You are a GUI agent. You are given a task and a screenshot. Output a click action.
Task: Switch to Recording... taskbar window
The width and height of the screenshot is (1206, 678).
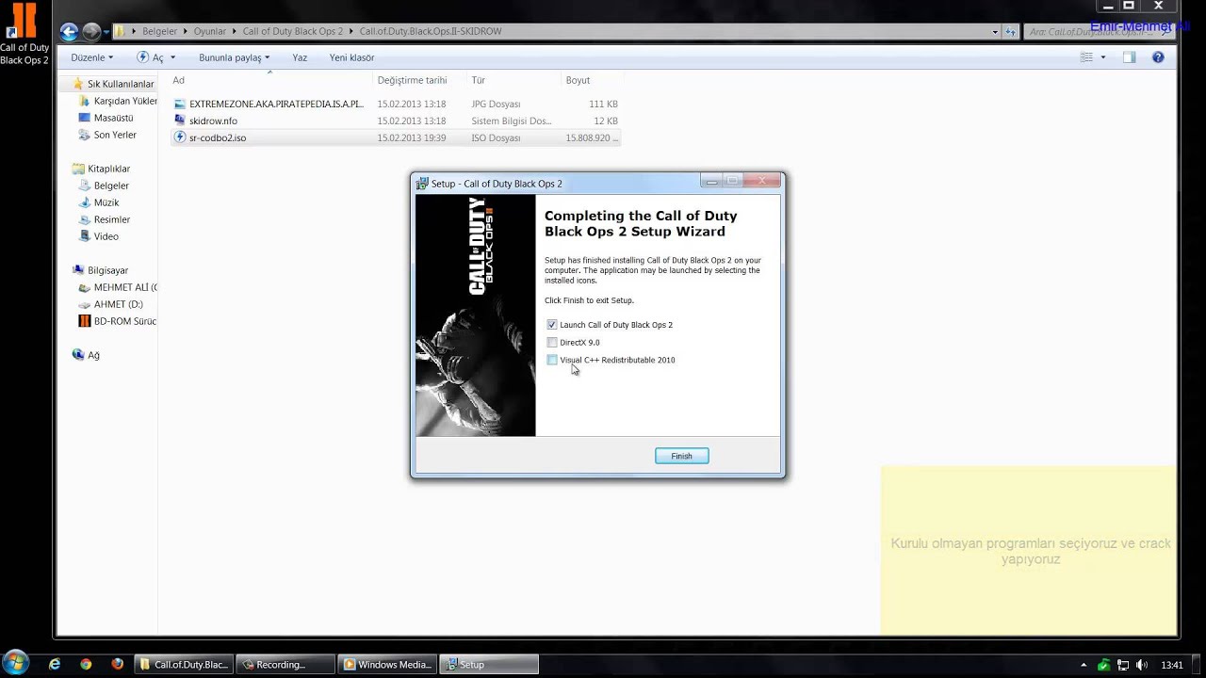pyautogui.click(x=285, y=664)
